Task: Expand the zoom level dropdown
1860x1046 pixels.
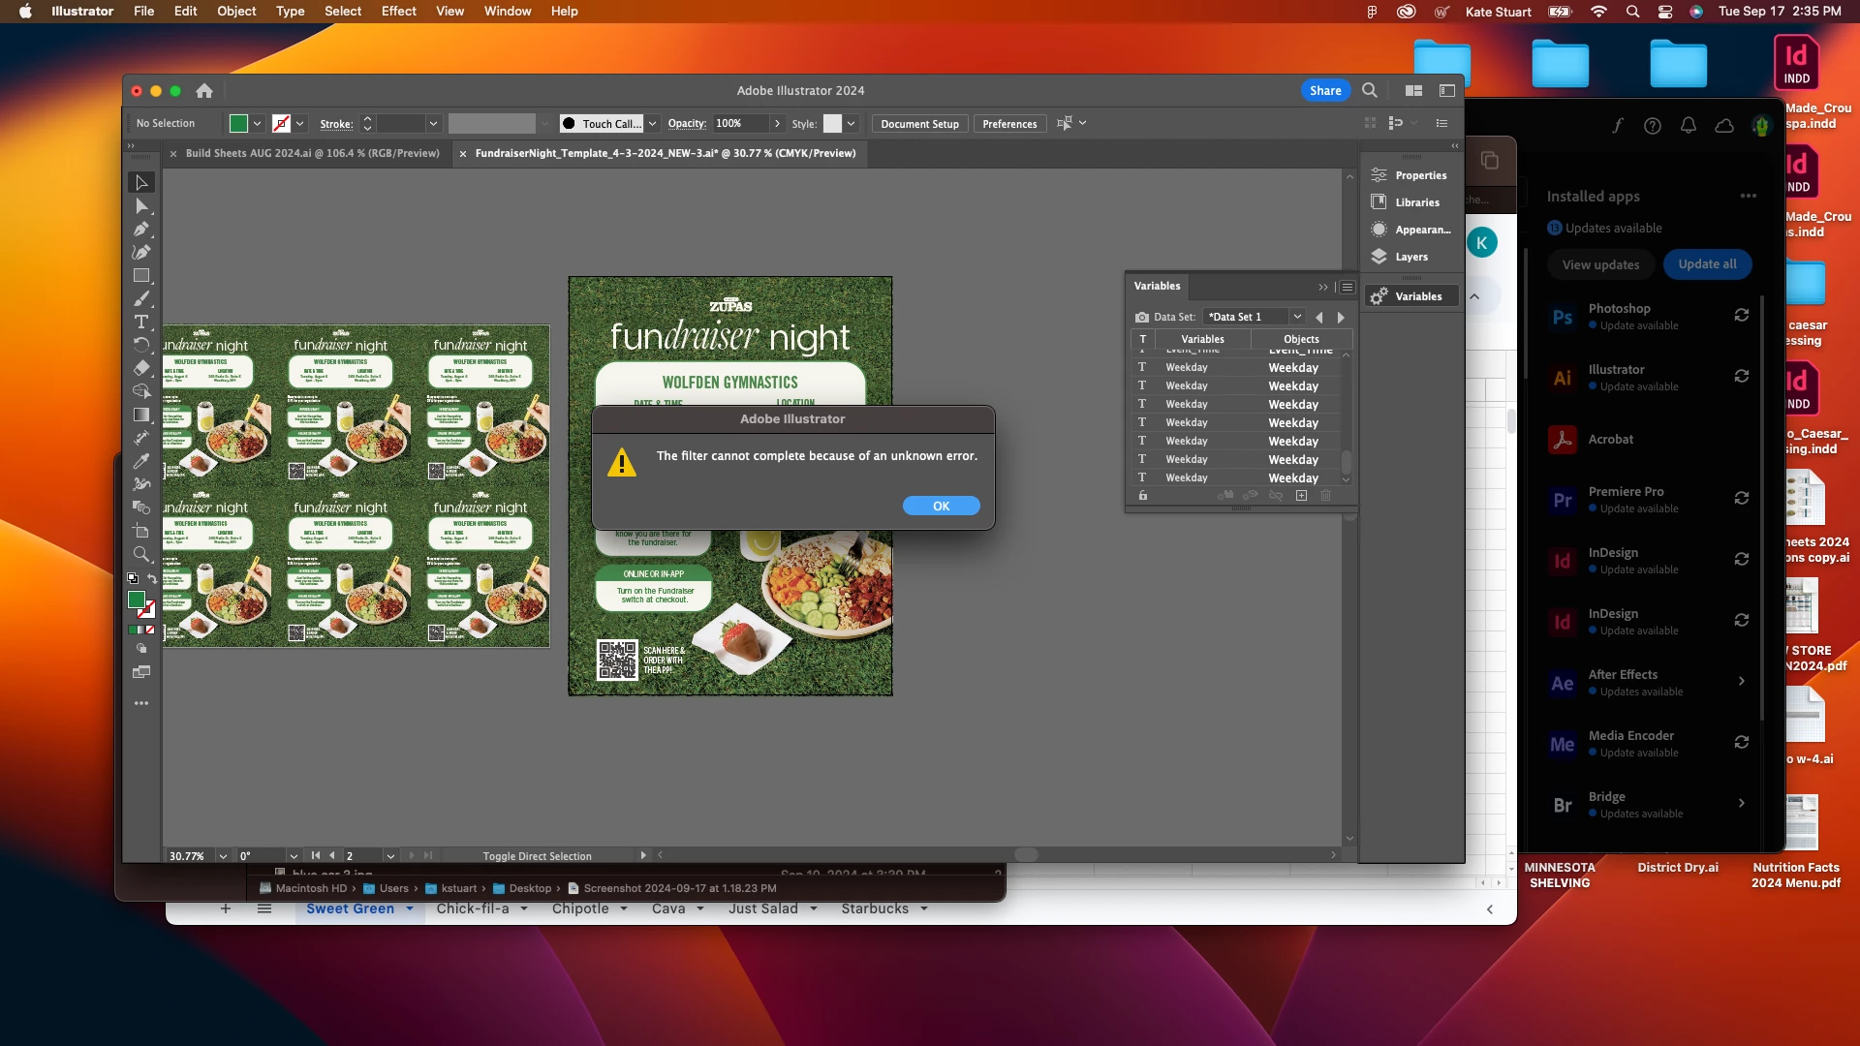Action: 223,856
